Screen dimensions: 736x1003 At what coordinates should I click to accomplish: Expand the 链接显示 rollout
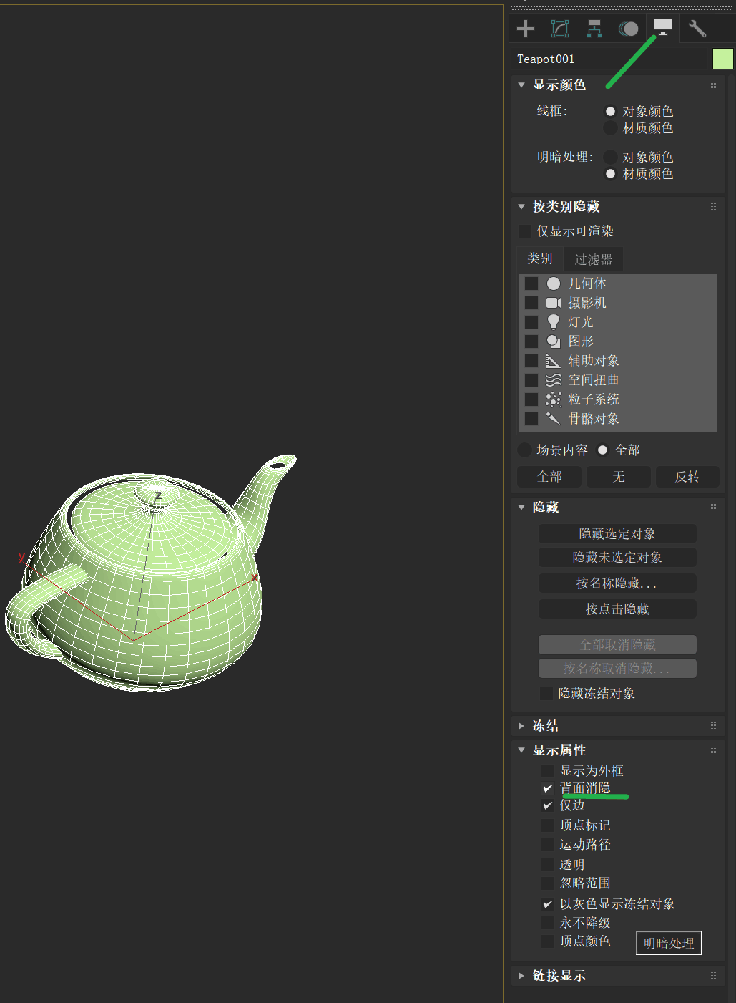coord(521,976)
